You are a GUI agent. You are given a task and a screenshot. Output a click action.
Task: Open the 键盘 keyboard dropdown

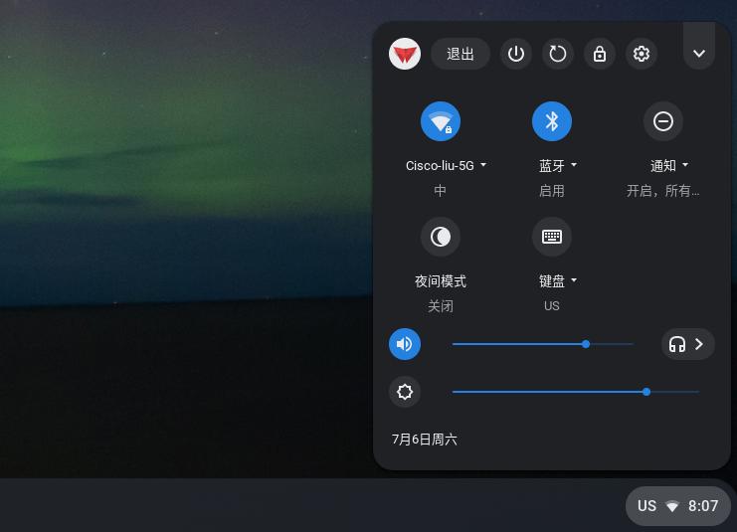point(558,281)
